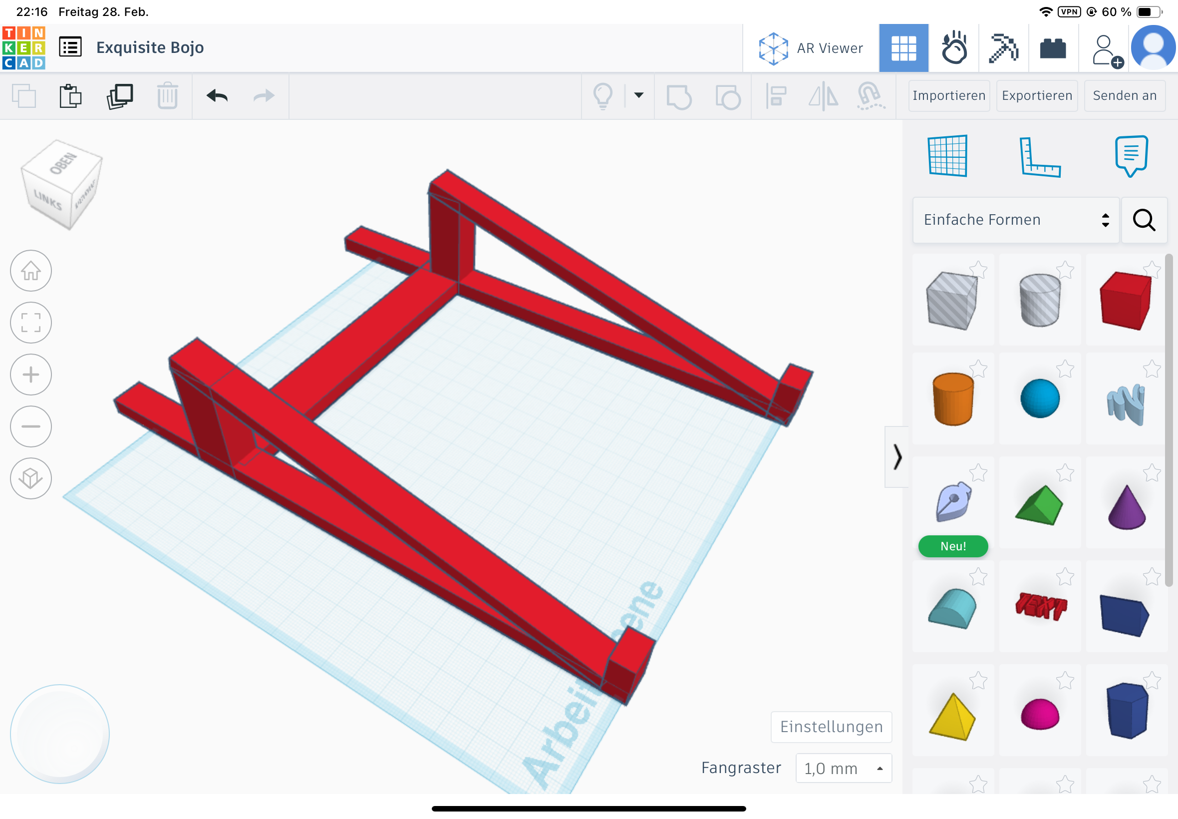1178x819 pixels.
Task: Reset to home view
Action: coord(31,271)
